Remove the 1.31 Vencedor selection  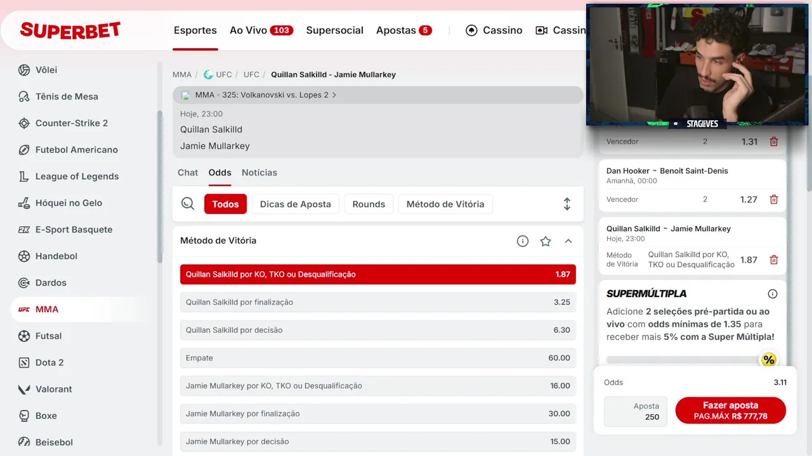tap(774, 141)
